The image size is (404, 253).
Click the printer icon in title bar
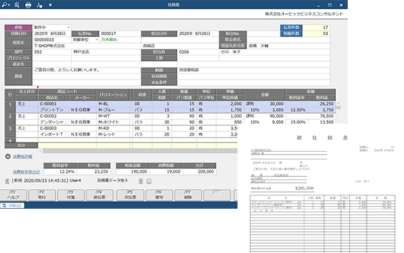28,5
